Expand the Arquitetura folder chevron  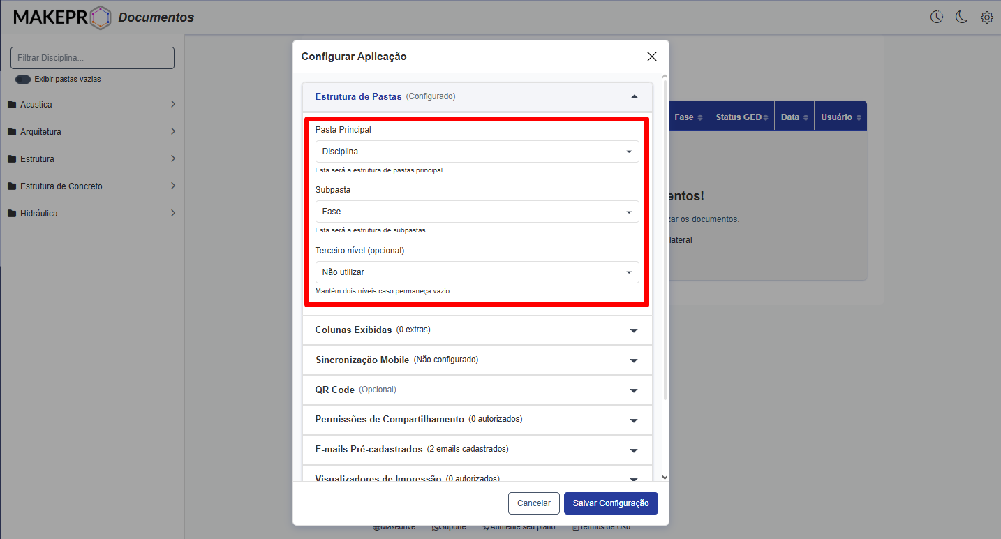tap(172, 131)
